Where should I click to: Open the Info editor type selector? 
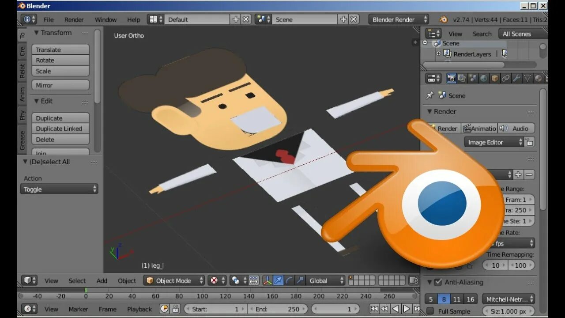click(x=29, y=19)
